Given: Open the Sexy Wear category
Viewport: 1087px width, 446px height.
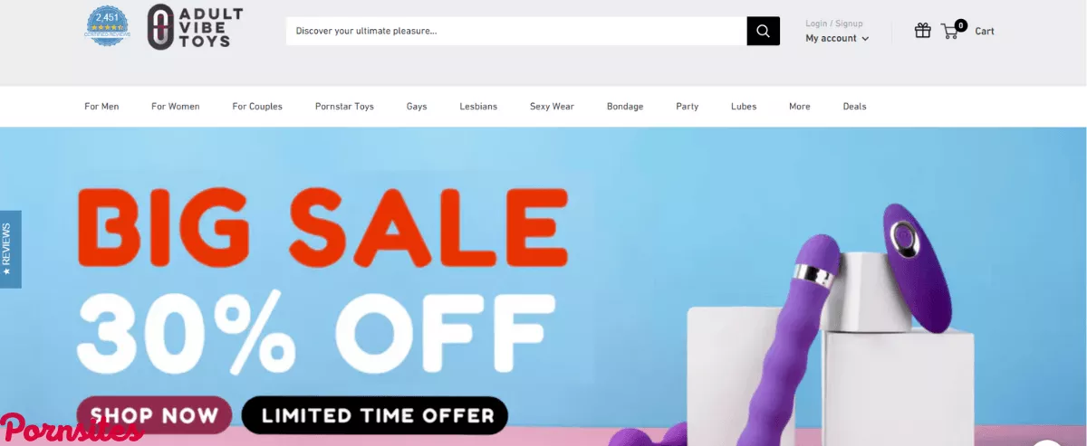Looking at the screenshot, I should tap(552, 107).
